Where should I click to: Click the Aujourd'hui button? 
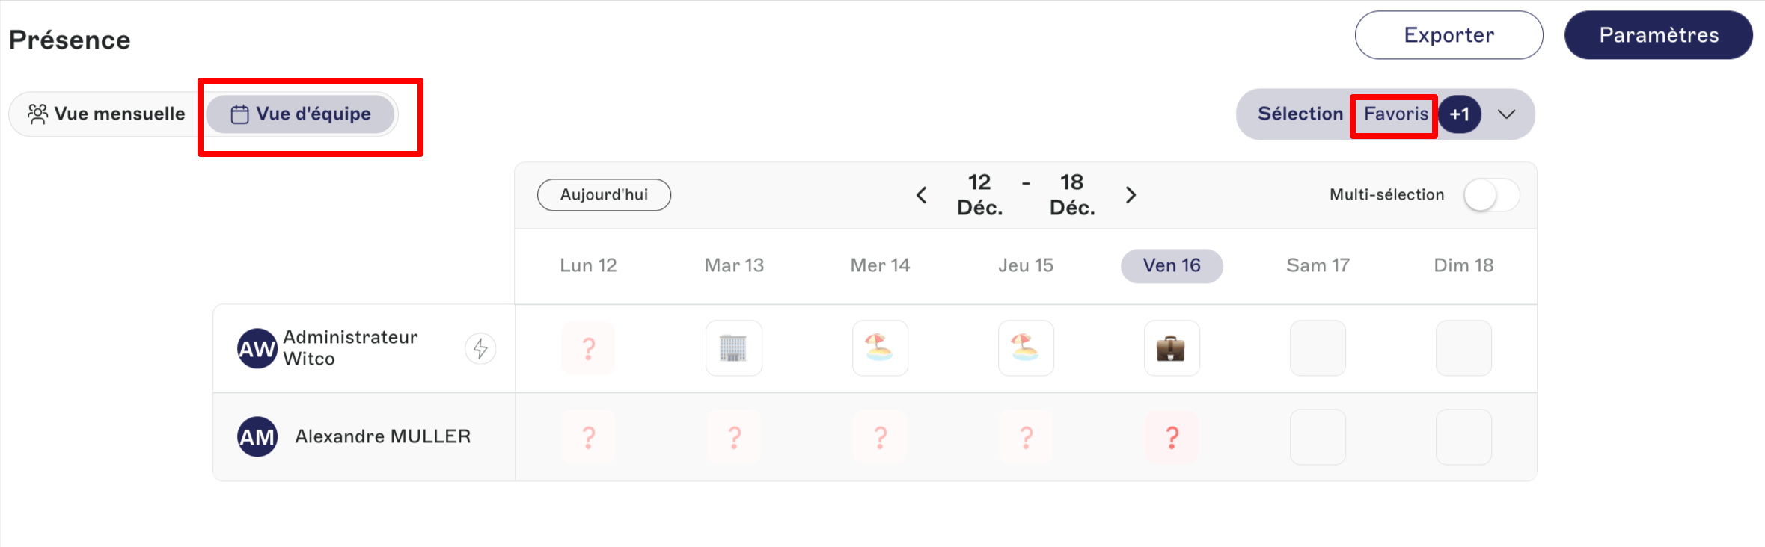604,195
